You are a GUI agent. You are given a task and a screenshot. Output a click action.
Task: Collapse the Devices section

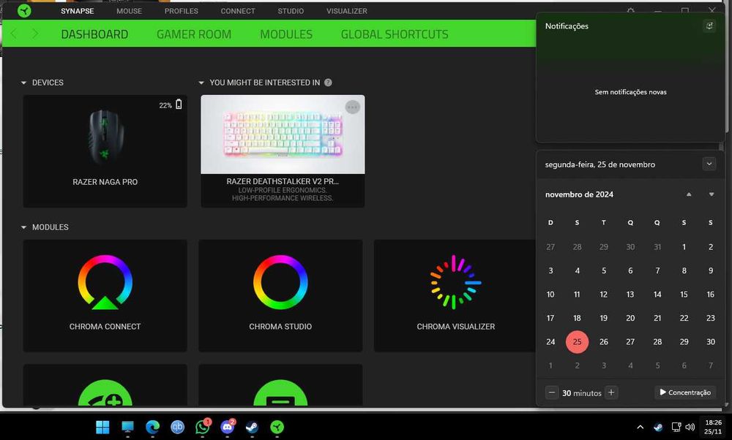[24, 83]
